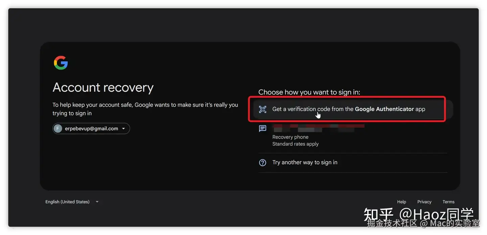Click the Authenticator QR code icon

[262, 109]
